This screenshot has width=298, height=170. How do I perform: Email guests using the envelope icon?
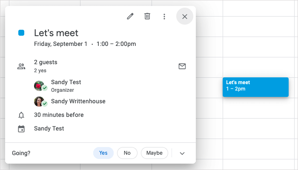coord(182,66)
